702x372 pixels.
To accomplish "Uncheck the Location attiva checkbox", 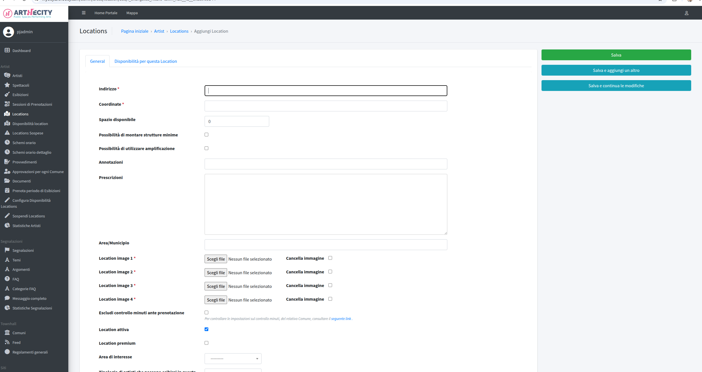I will (x=206, y=329).
